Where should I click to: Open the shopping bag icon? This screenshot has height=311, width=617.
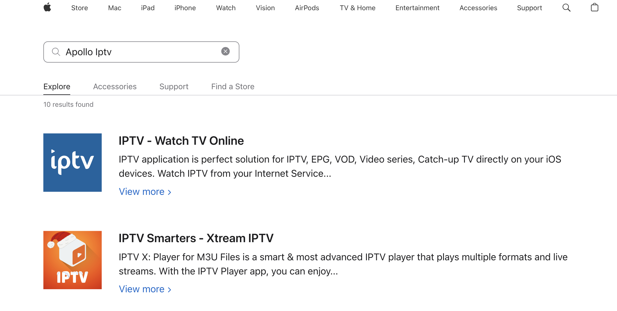[594, 7]
